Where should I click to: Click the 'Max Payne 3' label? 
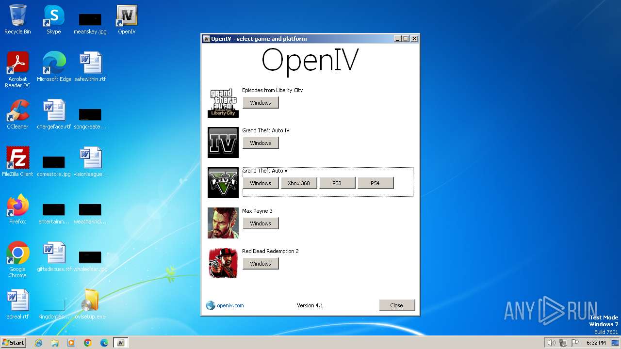click(258, 211)
